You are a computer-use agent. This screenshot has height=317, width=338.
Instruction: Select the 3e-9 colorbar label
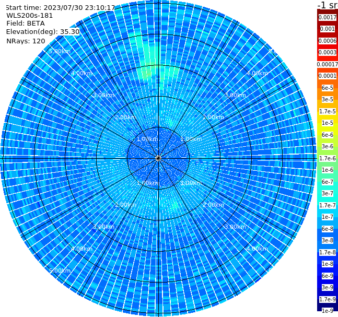click(328, 287)
